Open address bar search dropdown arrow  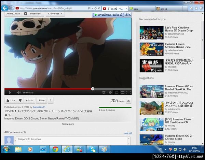coord(92,8)
